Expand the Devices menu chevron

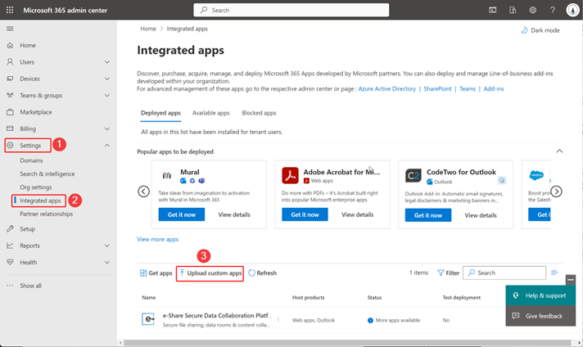[107, 79]
